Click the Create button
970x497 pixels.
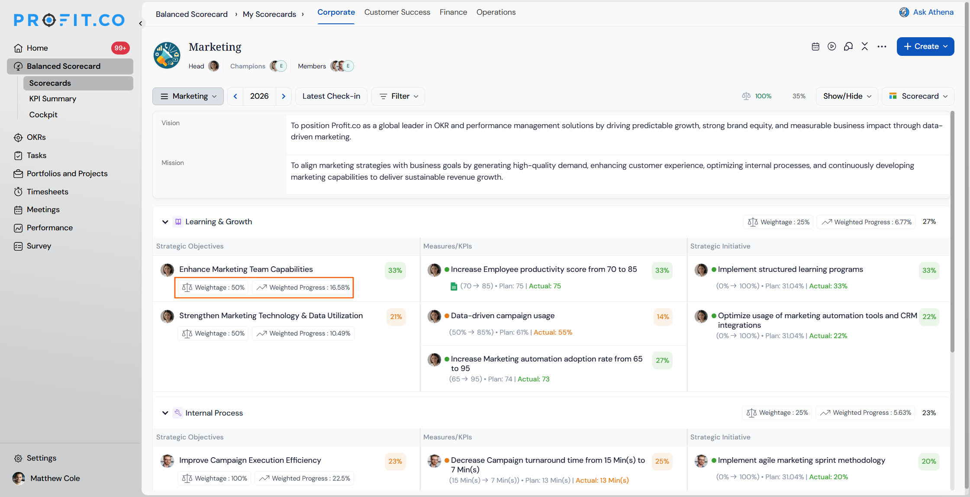[x=925, y=46]
